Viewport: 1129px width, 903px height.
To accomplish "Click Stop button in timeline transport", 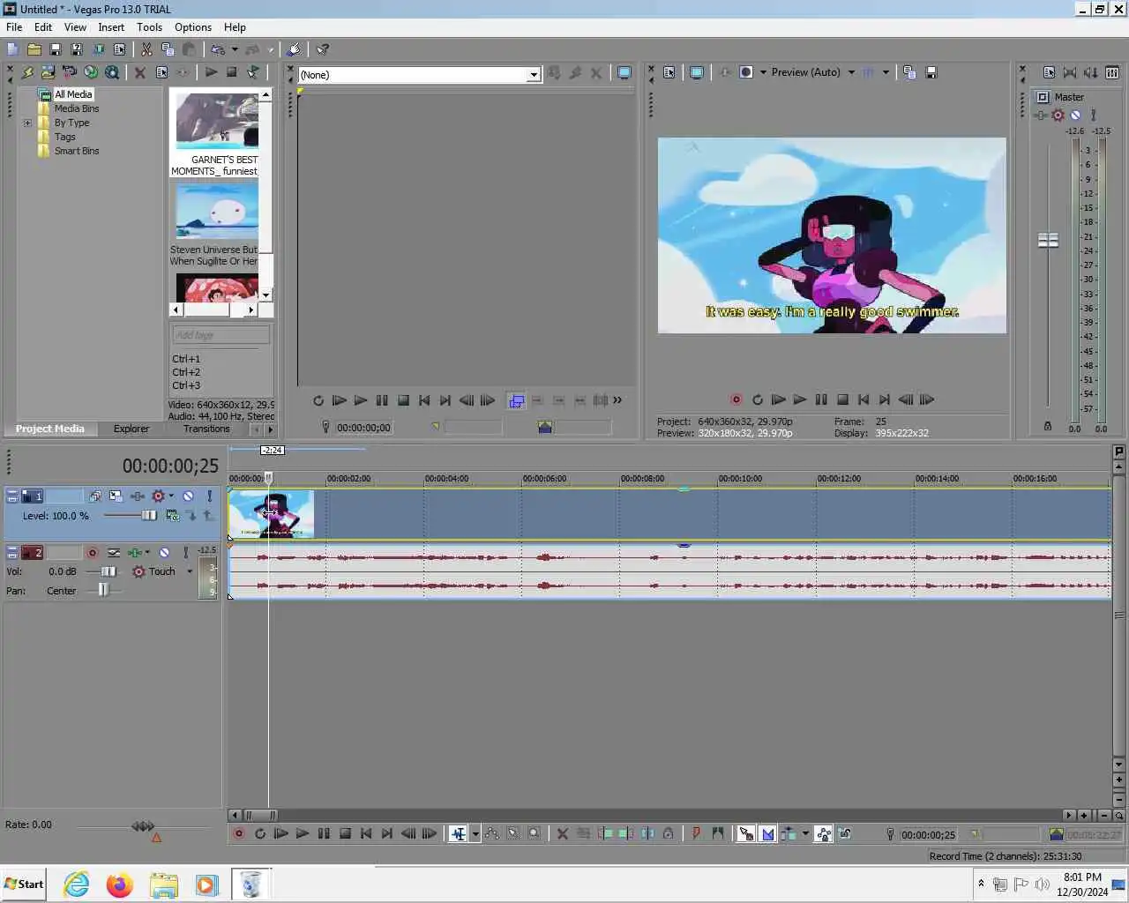I will point(345,833).
